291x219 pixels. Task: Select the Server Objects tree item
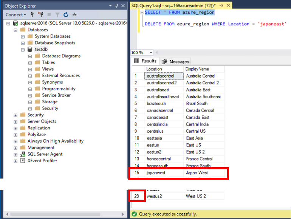coord(42,121)
